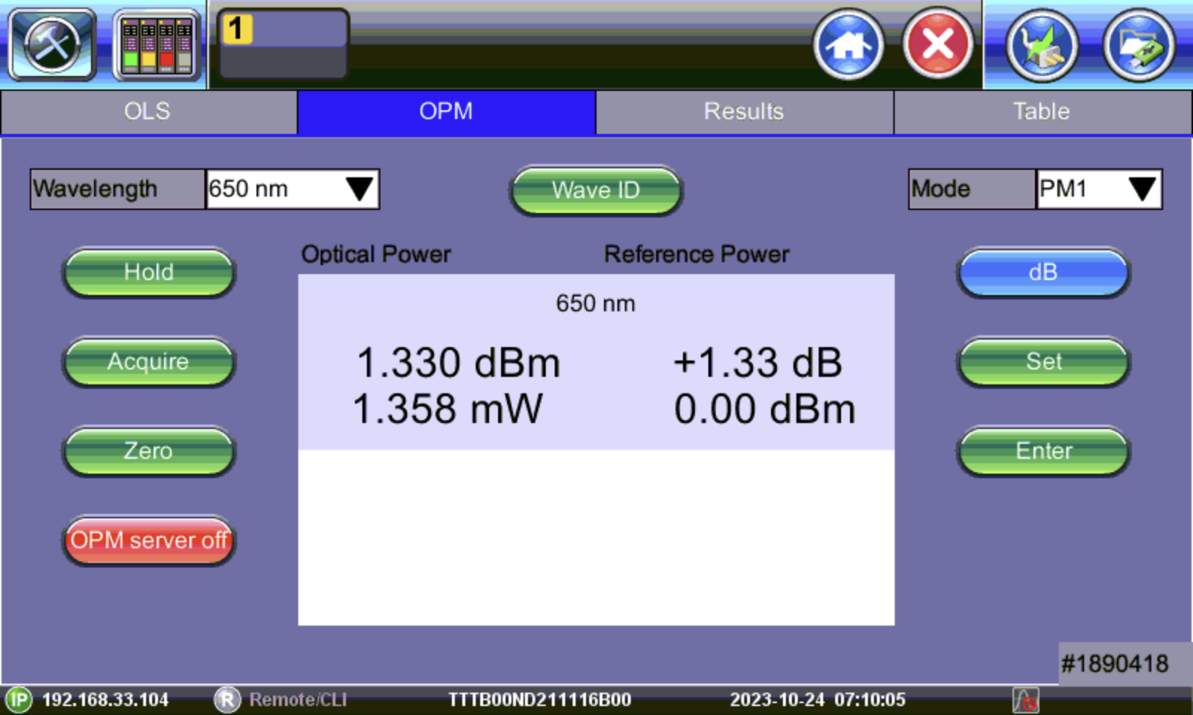Image resolution: width=1193 pixels, height=715 pixels.
Task: Open the tools wrench and hammer icon
Action: tap(51, 45)
